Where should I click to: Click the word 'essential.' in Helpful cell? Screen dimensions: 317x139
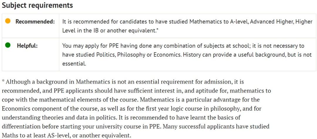click(74, 64)
